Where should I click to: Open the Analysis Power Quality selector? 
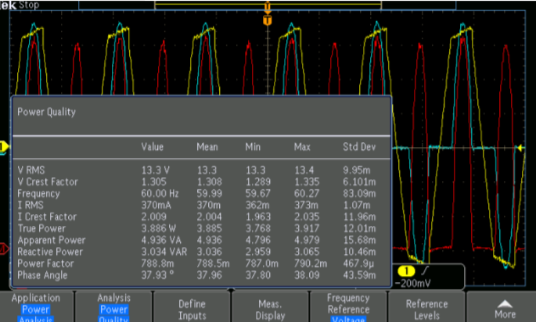(114, 306)
